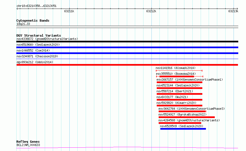Screen dimensions: 246x151
Task: Open nsv6528509 (Sedlazeck2020) label
Action: (182, 126)
